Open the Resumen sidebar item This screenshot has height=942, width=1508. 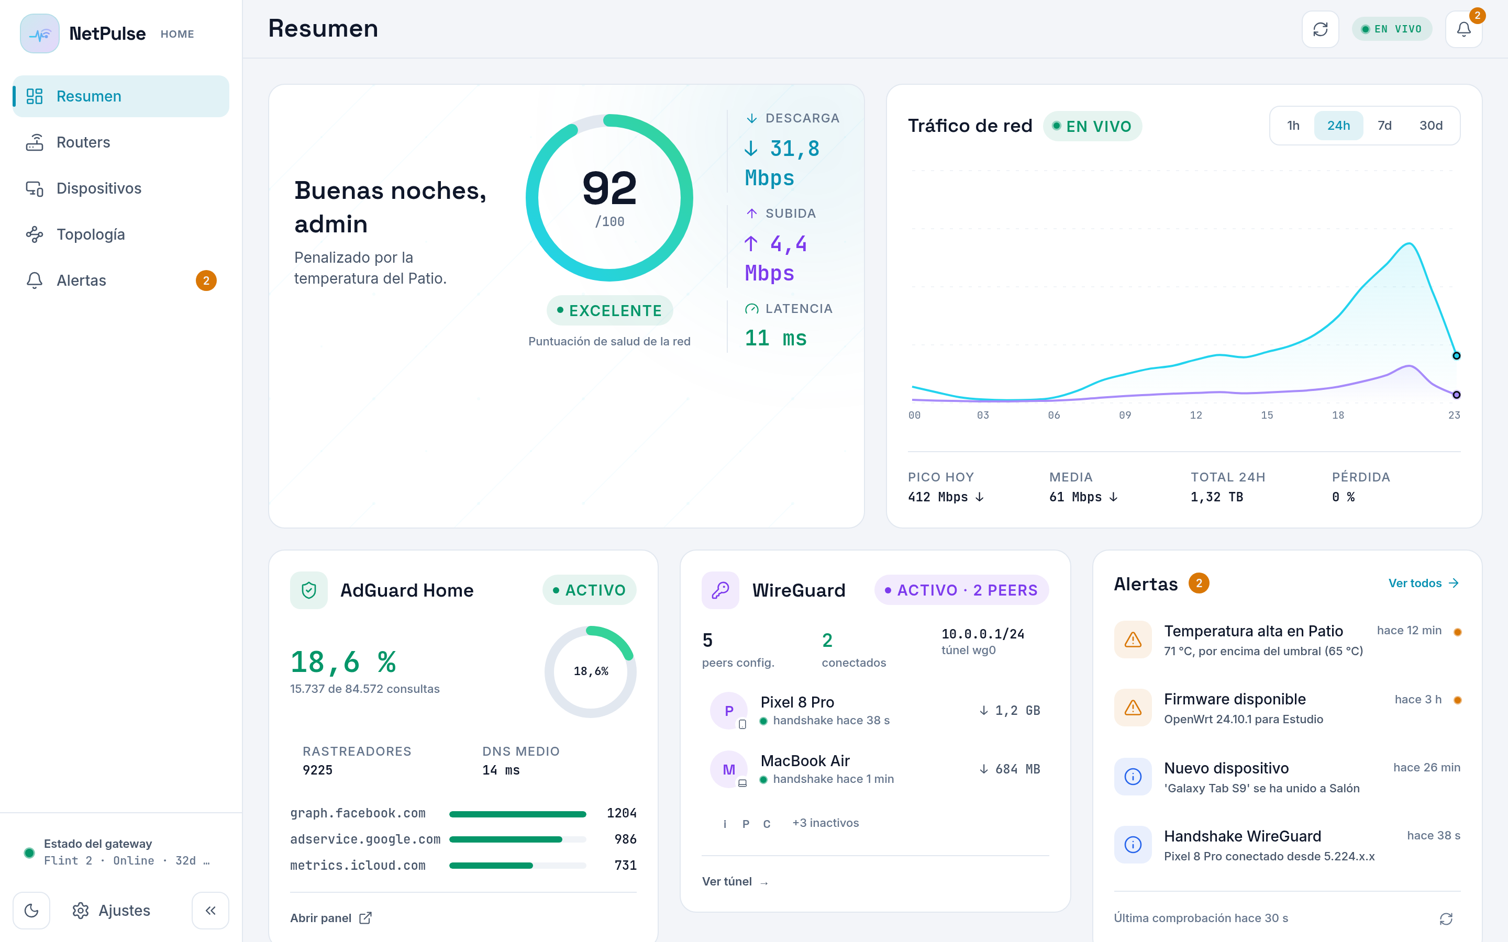coord(121,96)
